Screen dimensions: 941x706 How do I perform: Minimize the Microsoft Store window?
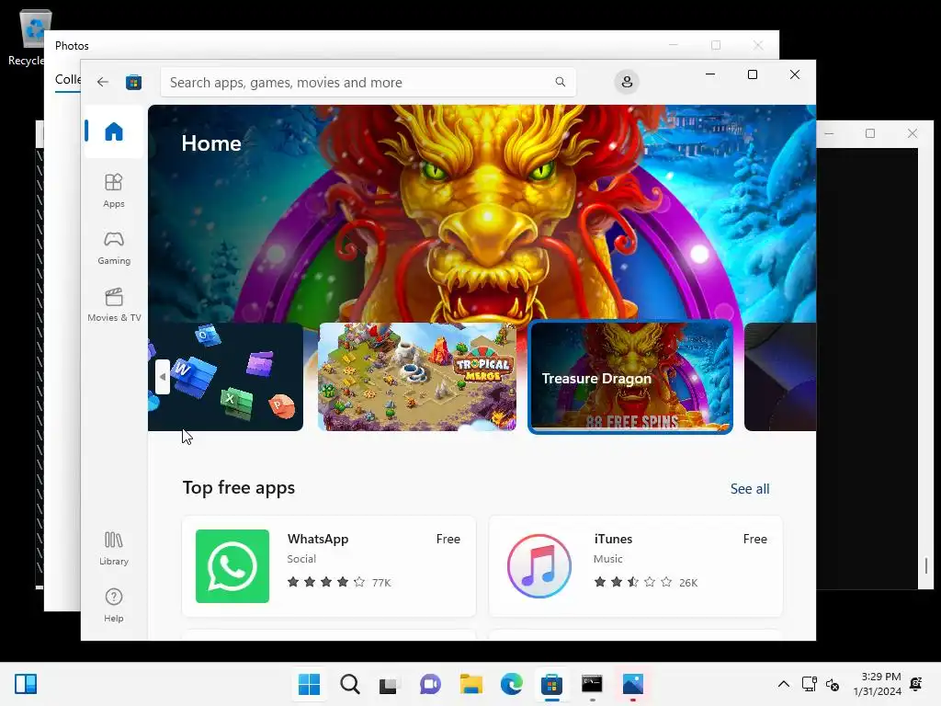click(710, 74)
